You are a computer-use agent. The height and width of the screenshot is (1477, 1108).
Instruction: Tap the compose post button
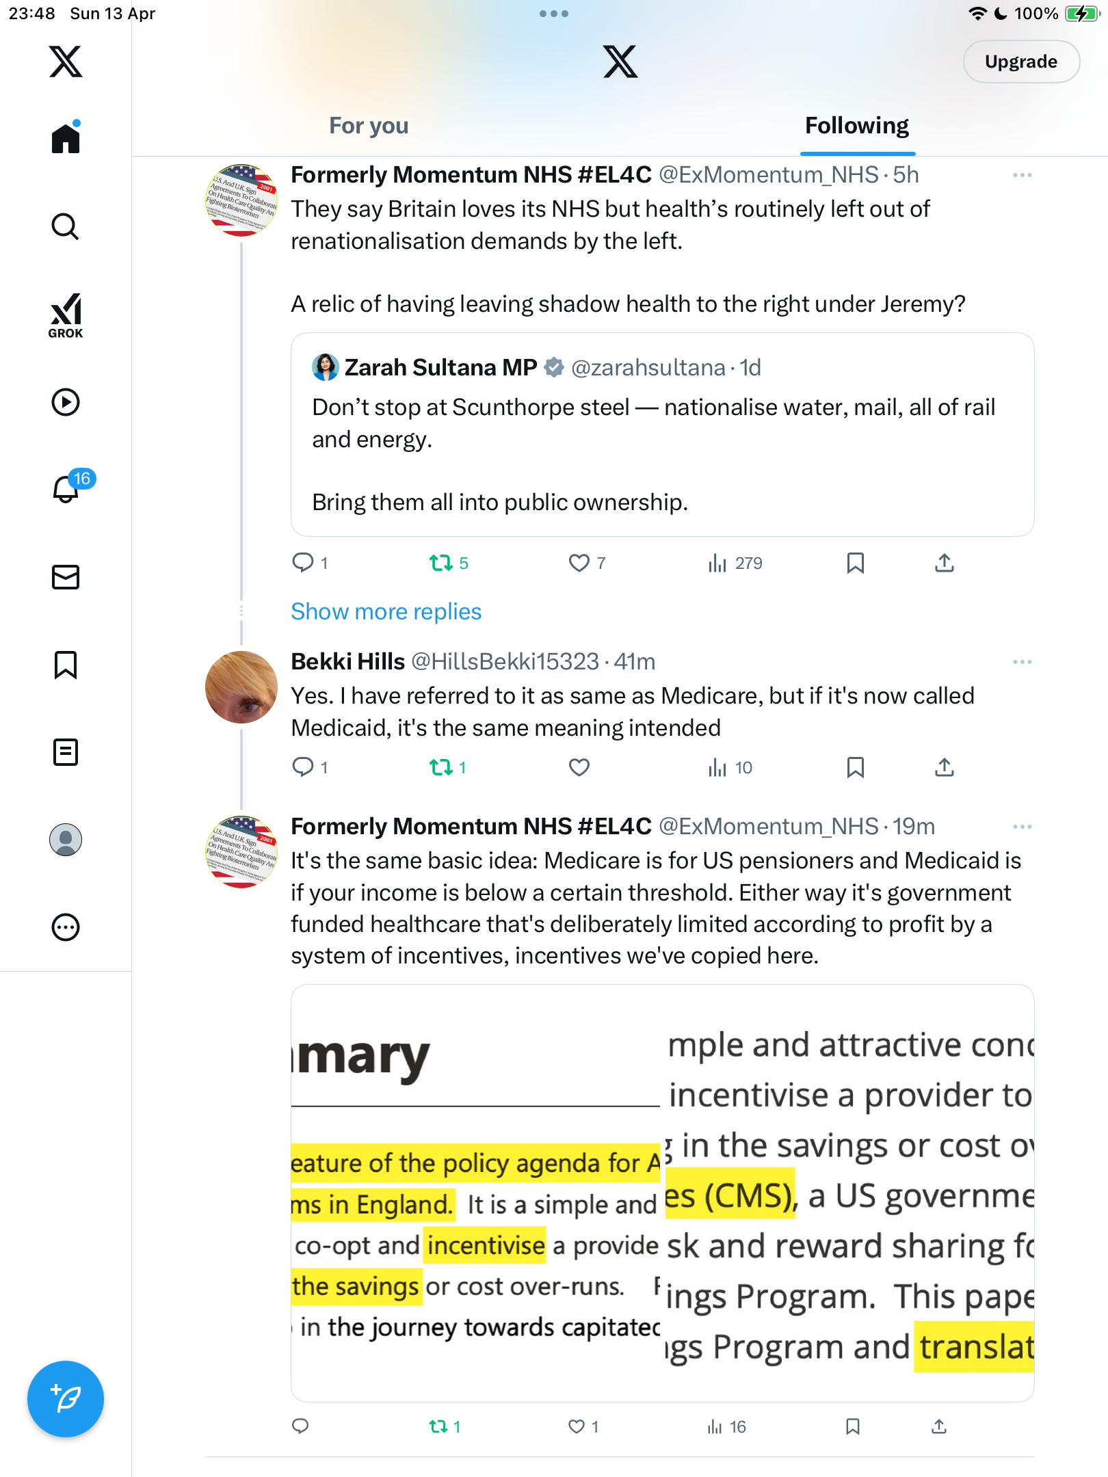click(x=66, y=1399)
